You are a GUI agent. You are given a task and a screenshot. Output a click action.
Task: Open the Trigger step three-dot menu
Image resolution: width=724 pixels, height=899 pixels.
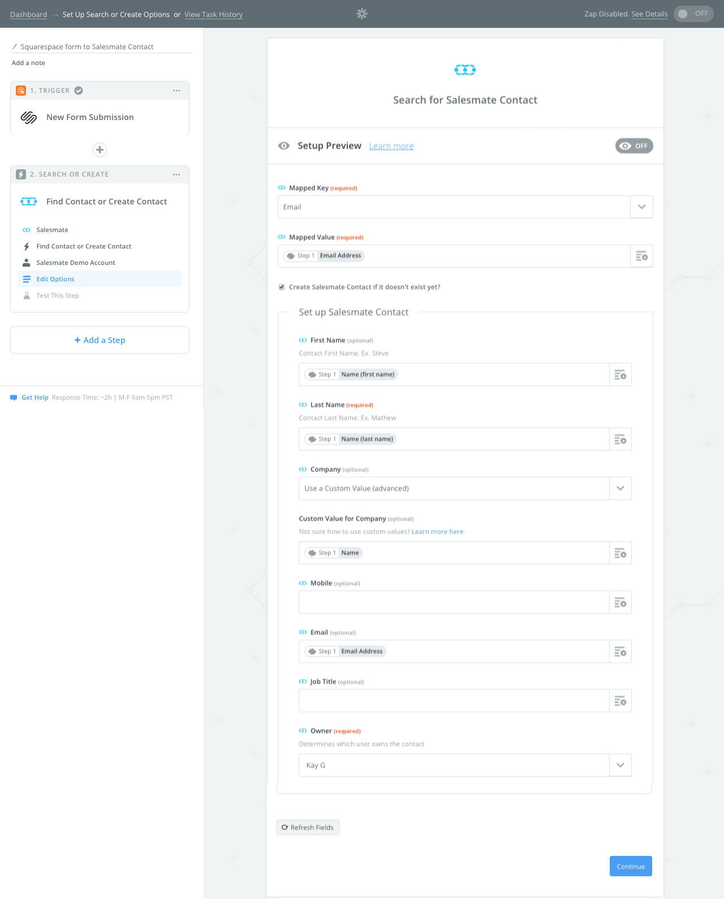tap(176, 91)
